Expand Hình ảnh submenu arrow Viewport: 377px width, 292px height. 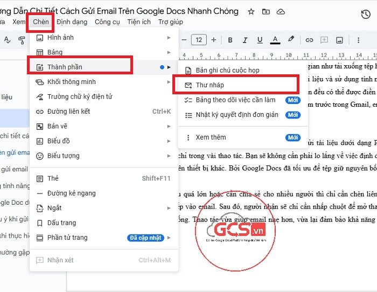pos(169,38)
